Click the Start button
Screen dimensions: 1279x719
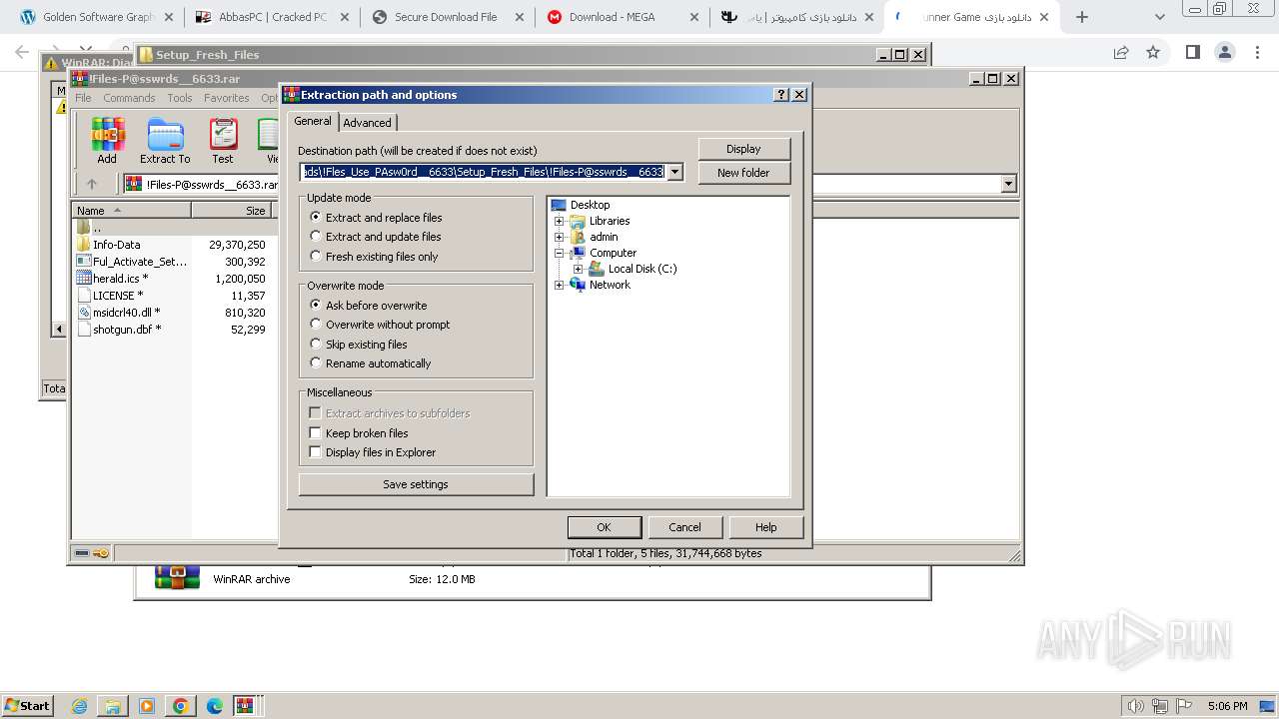click(x=27, y=706)
